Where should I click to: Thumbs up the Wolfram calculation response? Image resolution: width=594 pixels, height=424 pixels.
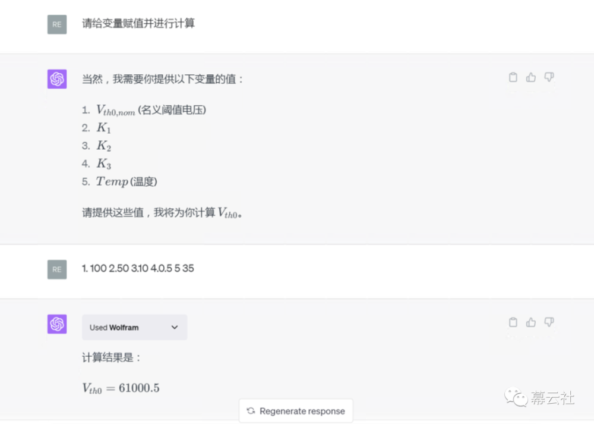[531, 322]
